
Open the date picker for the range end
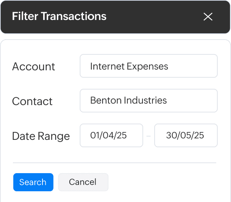pos(185,135)
